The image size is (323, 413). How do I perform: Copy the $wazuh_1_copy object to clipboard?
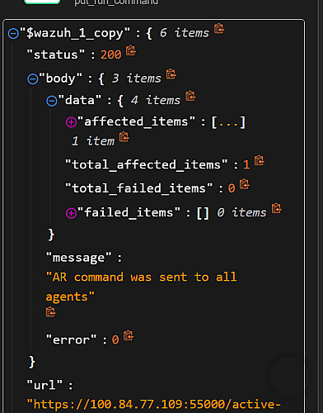219,28
